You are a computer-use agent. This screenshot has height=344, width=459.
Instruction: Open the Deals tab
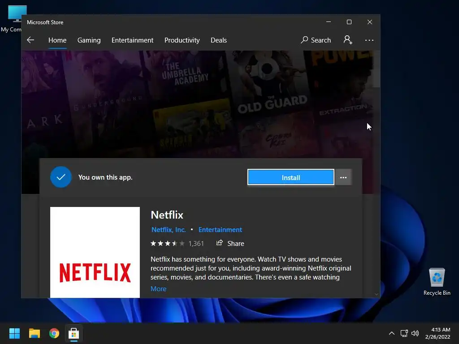click(x=219, y=40)
